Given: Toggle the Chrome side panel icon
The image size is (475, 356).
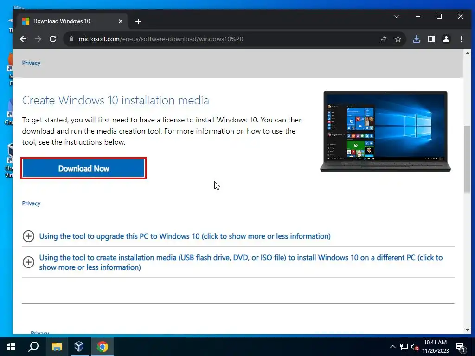Looking at the screenshot, I should click(431, 39).
